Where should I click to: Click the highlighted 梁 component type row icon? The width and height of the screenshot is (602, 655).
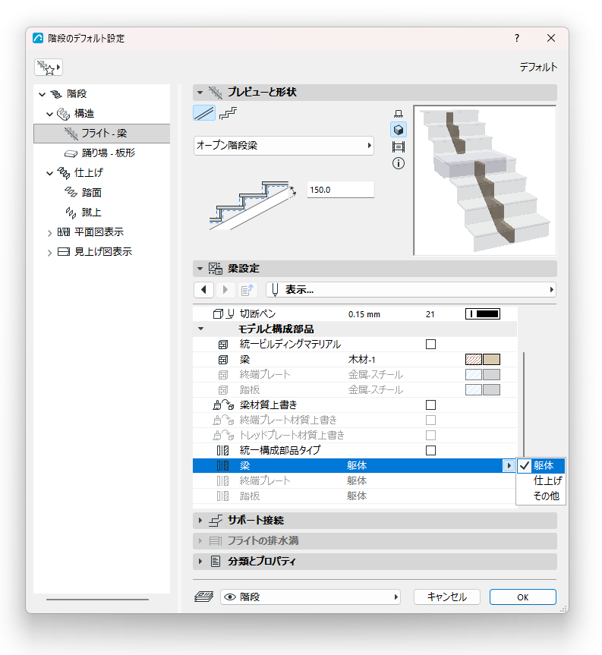(223, 465)
